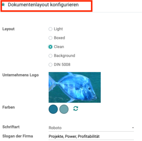
Task: Click the debug bug icon in title
Action: point(3,5)
